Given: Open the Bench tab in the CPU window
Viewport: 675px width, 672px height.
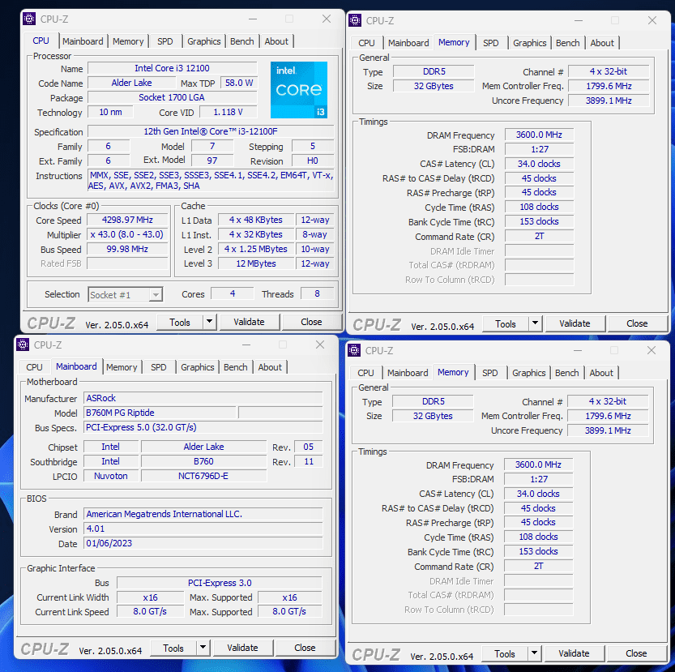Looking at the screenshot, I should point(242,41).
